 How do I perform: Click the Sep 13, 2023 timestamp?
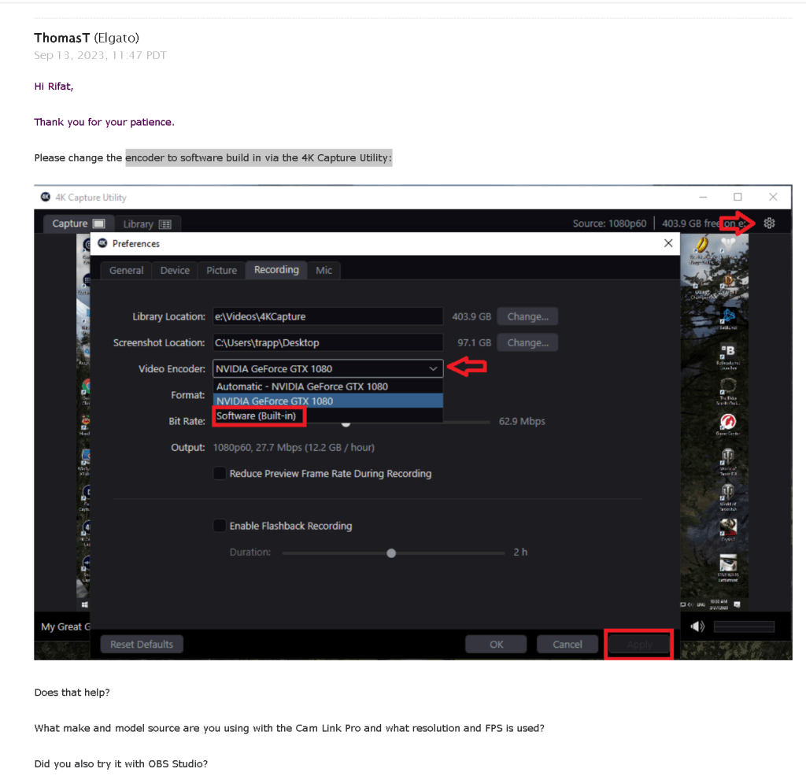pyautogui.click(x=100, y=55)
